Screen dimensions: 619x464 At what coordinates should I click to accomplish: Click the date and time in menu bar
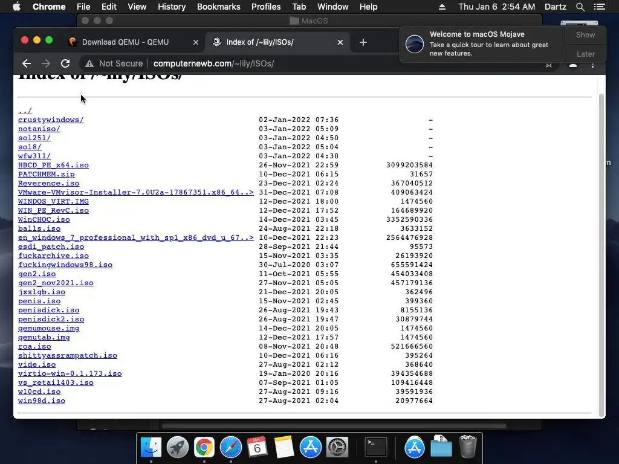tap(497, 7)
